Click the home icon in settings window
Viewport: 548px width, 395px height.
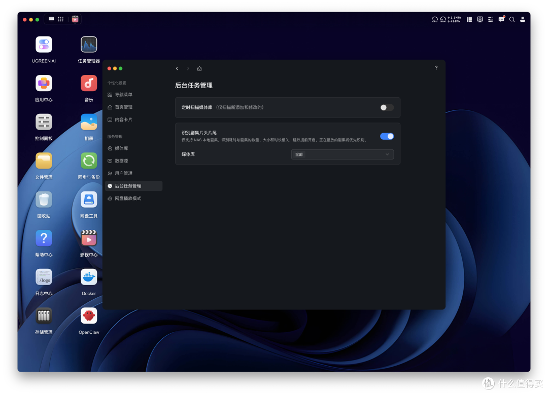[199, 68]
